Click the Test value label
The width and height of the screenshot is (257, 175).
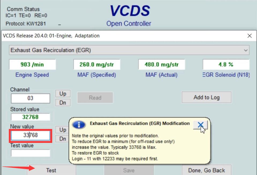point(22,146)
